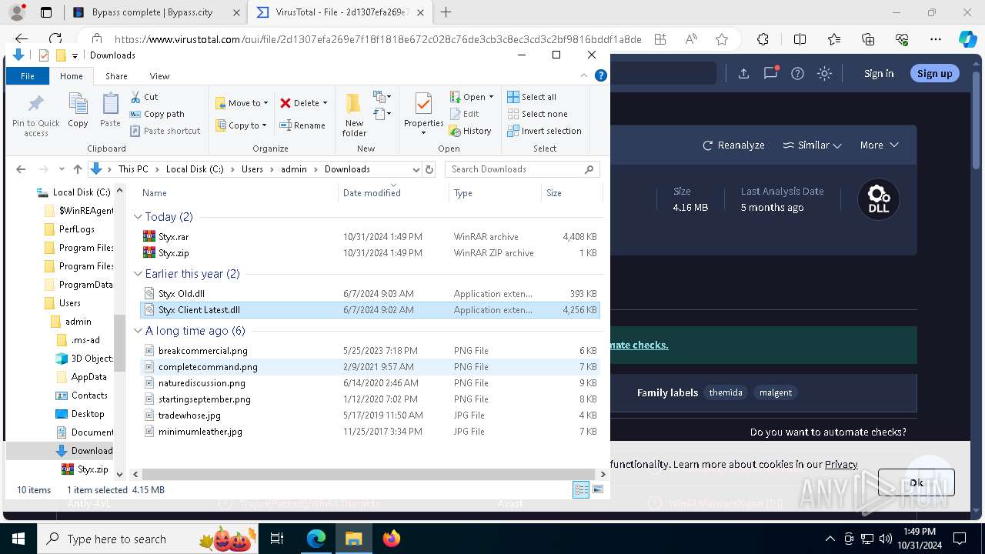Click the Privacy link in cookie banner
This screenshot has height=554, width=985.
click(x=841, y=464)
